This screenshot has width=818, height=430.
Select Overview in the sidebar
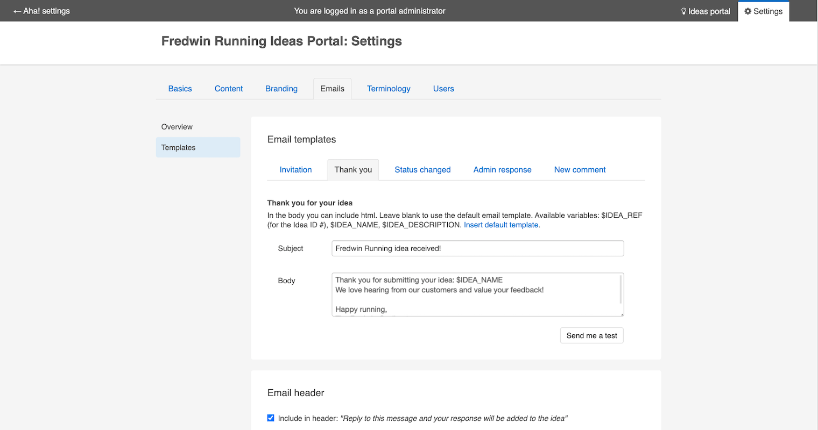(177, 126)
